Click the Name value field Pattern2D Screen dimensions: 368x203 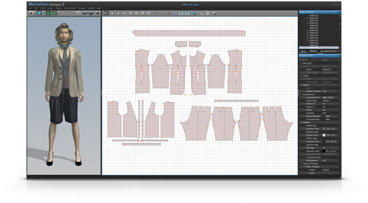click(x=330, y=70)
